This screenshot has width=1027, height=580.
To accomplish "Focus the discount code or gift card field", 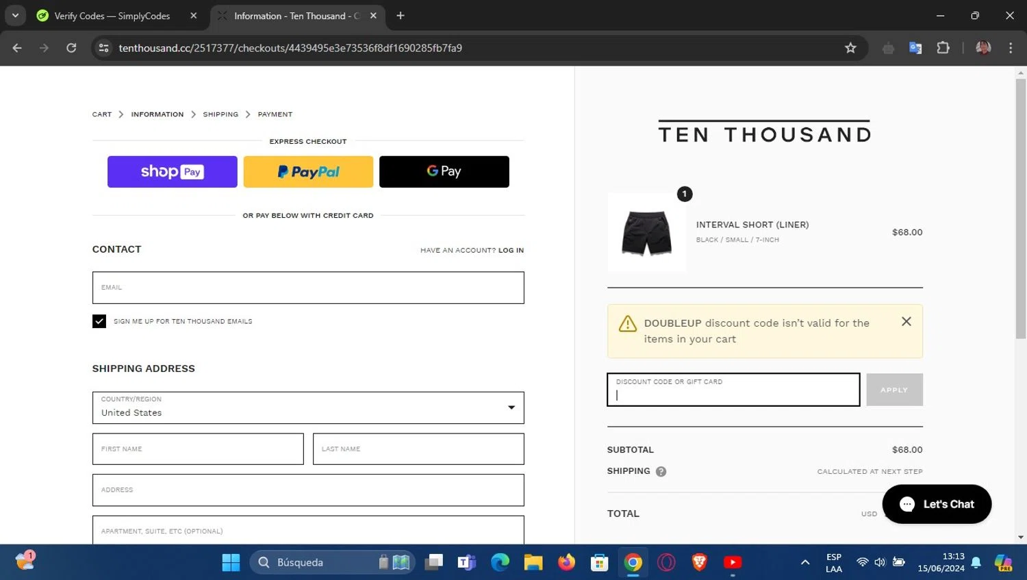I will click(733, 390).
